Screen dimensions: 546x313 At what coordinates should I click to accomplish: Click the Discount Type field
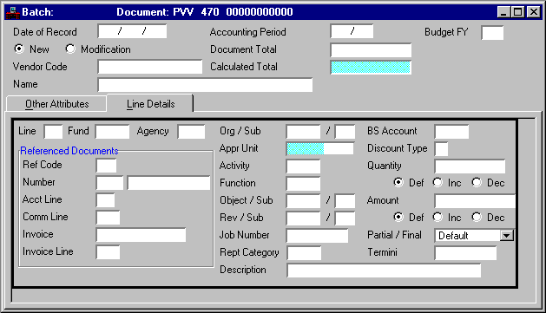click(x=441, y=149)
